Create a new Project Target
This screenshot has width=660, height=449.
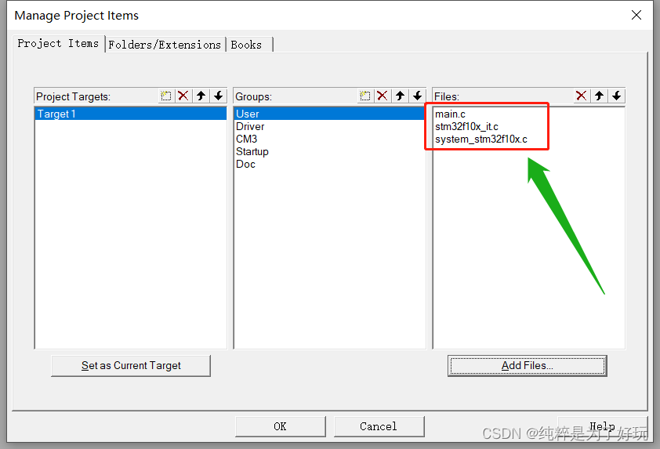(x=166, y=96)
